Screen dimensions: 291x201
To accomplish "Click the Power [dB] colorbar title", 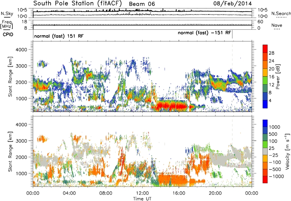I will [278, 77].
